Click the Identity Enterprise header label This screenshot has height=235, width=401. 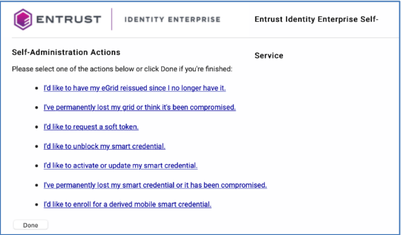pos(173,19)
